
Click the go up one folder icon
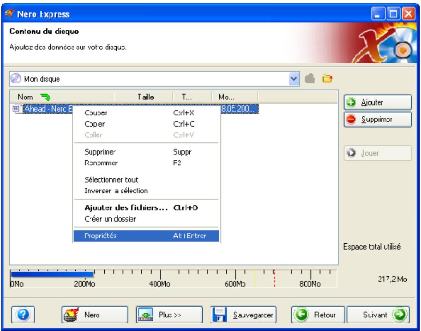tap(310, 79)
